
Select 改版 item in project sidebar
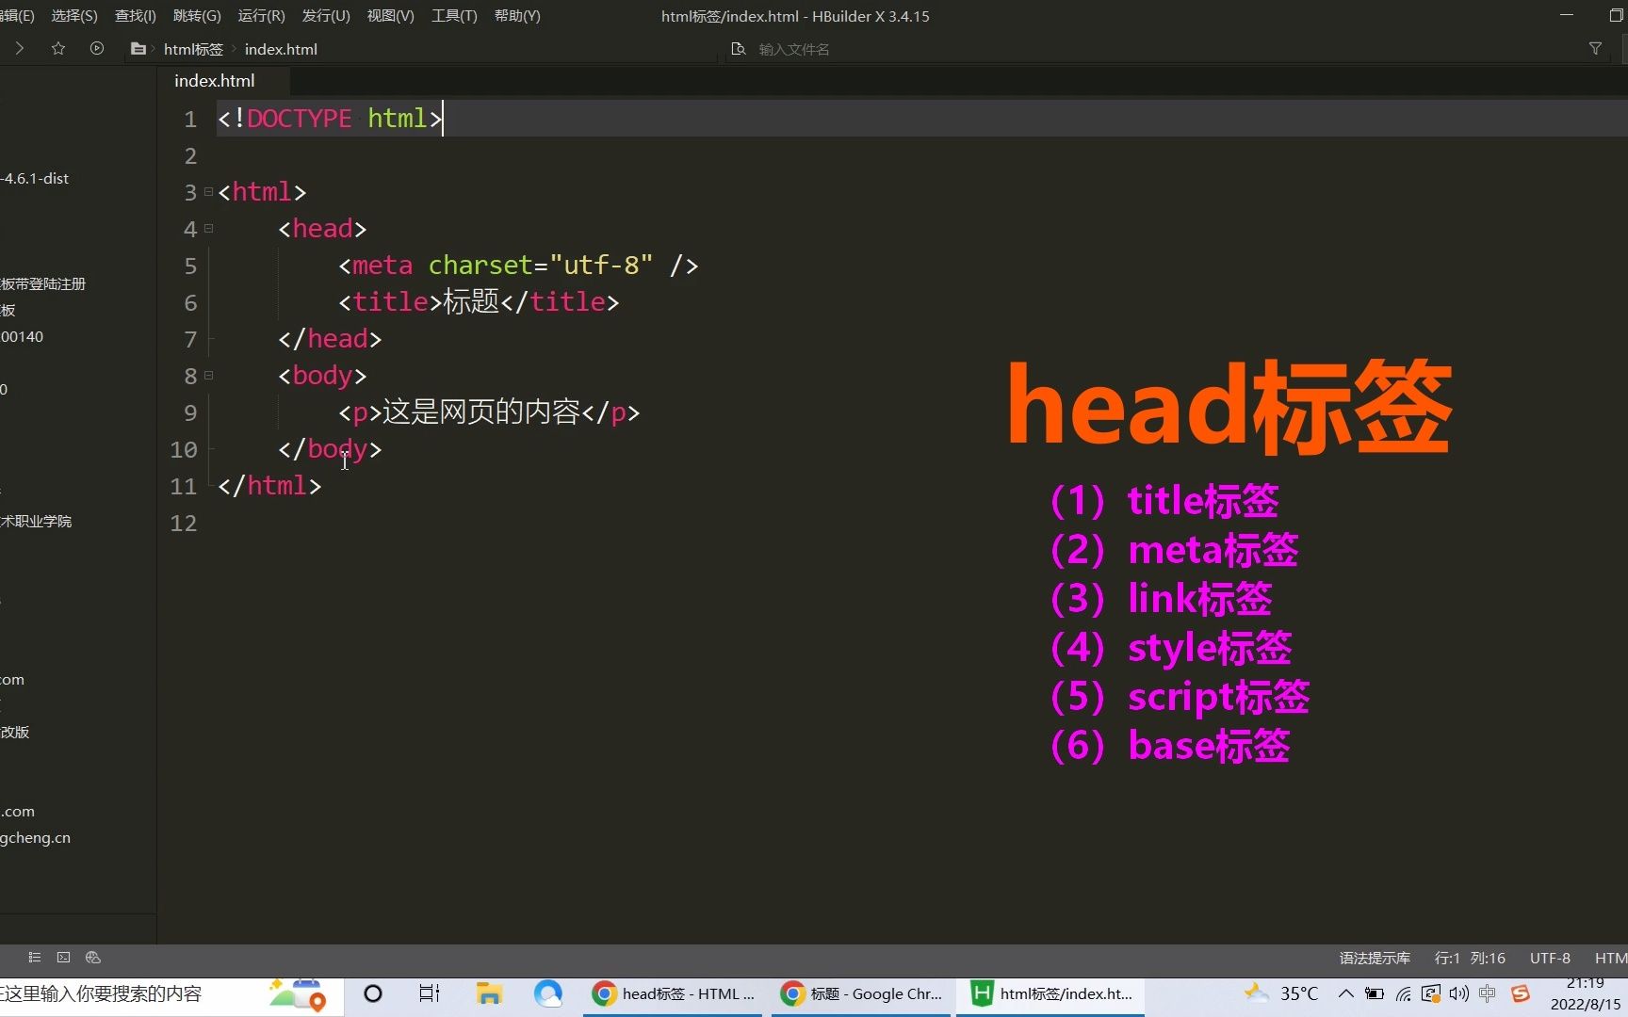click(15, 733)
